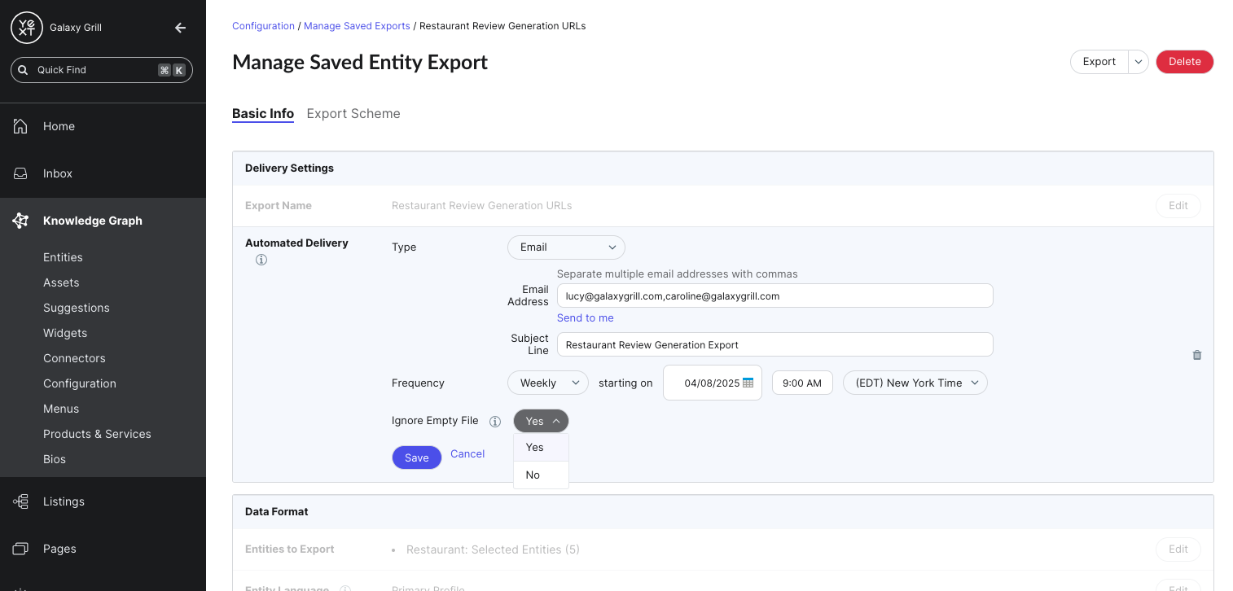Image resolution: width=1233 pixels, height=591 pixels.
Task: Click the Save button
Action: pyautogui.click(x=416, y=457)
